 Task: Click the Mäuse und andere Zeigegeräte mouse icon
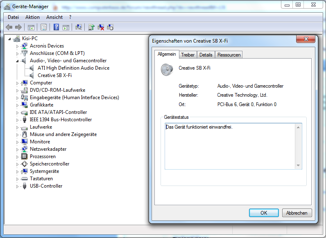click(x=25, y=134)
